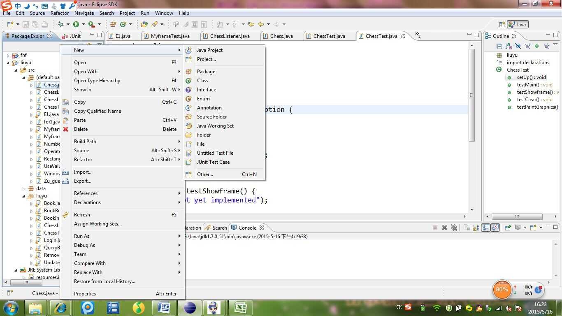Toggle Hide Fields in Outline toolbar

point(518,46)
